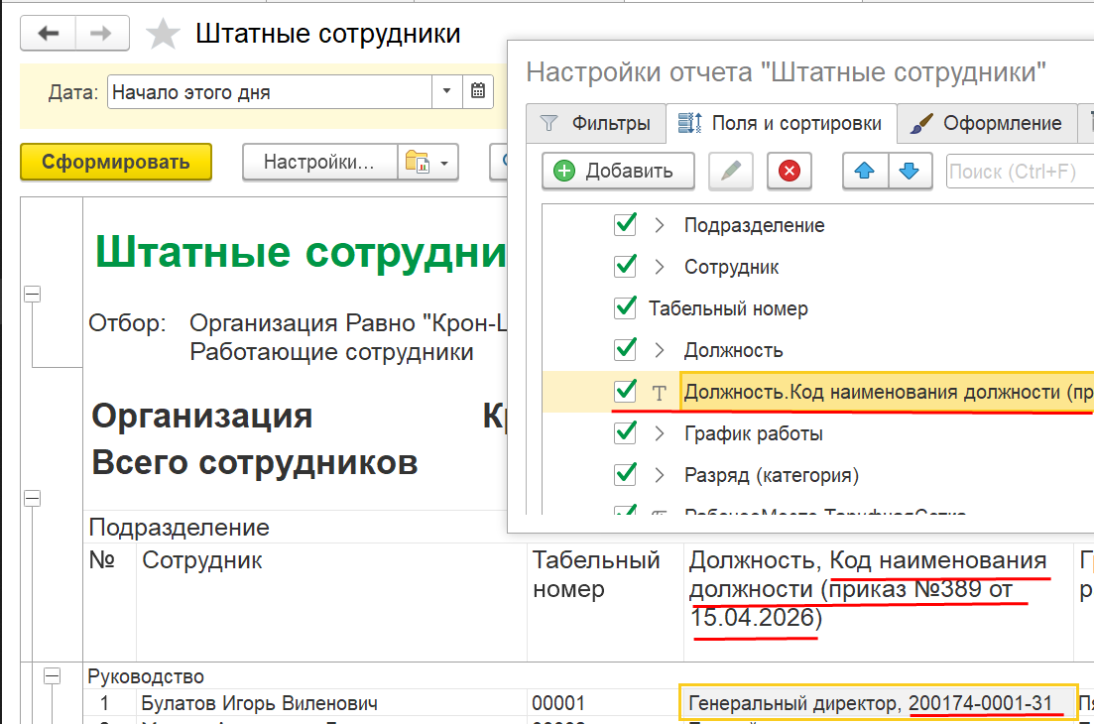Image resolution: width=1094 pixels, height=724 pixels.
Task: Open the Дата period dropdown arrow
Action: tap(446, 91)
